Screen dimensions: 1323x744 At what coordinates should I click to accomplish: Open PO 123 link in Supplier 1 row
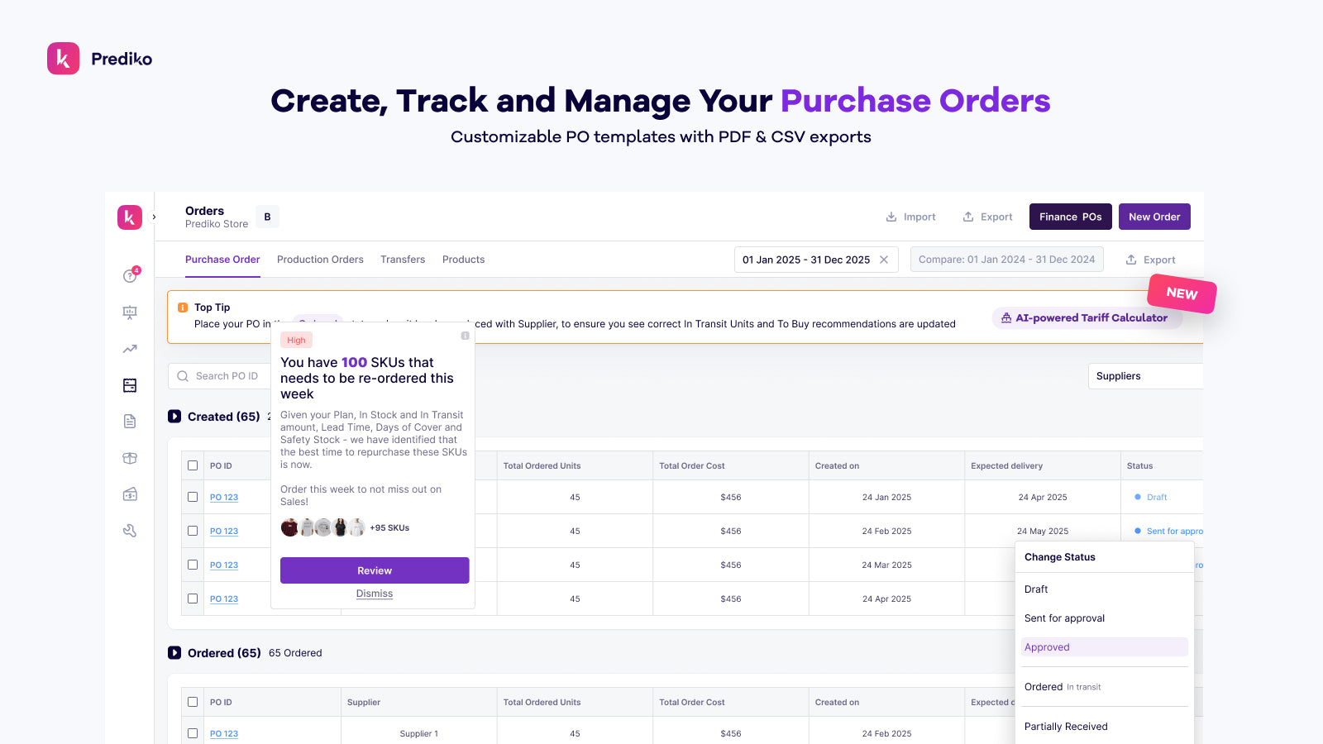224,733
